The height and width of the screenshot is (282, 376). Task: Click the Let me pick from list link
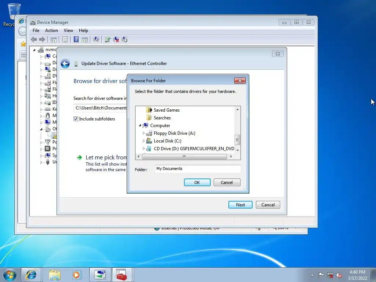106,157
